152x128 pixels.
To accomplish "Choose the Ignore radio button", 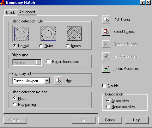I will (x=68, y=46).
